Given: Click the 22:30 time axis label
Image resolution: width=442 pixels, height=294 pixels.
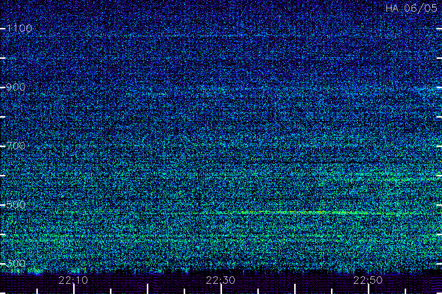Looking at the screenshot, I should (x=221, y=280).
